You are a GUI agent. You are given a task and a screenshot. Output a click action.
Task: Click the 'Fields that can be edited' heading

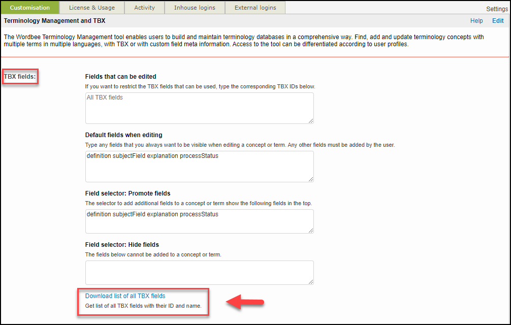pyautogui.click(x=120, y=77)
